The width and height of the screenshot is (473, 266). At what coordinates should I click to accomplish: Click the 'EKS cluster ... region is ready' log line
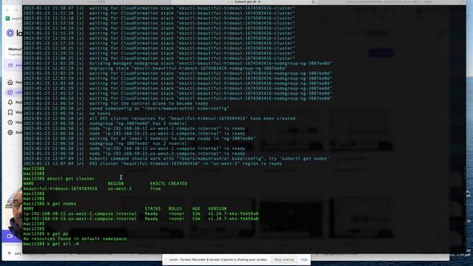coord(153,163)
